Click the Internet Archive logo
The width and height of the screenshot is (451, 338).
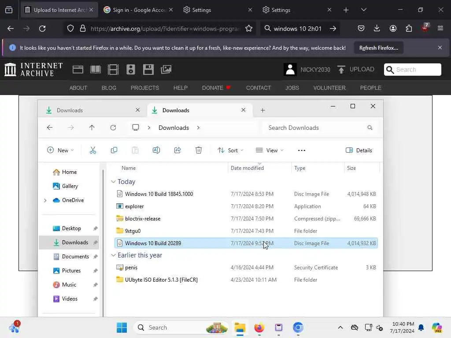33,70
